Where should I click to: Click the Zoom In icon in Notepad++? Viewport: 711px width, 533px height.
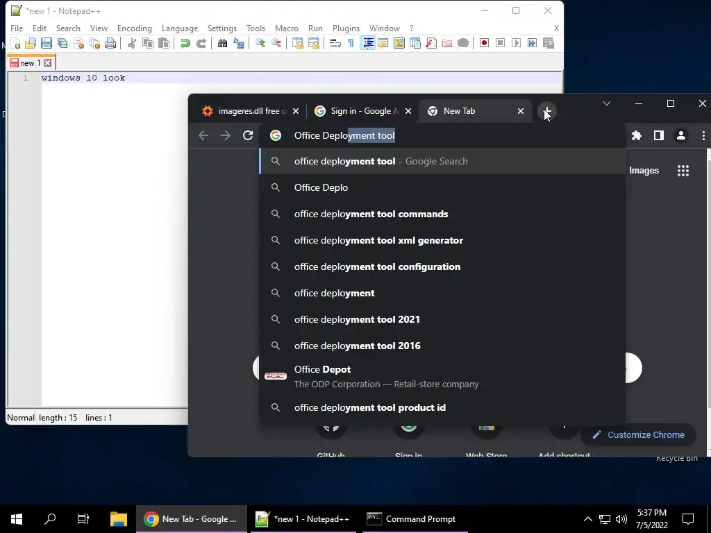260,43
